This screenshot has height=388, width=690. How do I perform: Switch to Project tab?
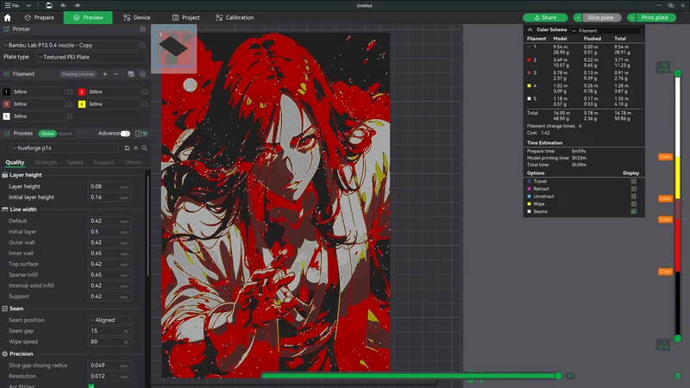coord(185,17)
